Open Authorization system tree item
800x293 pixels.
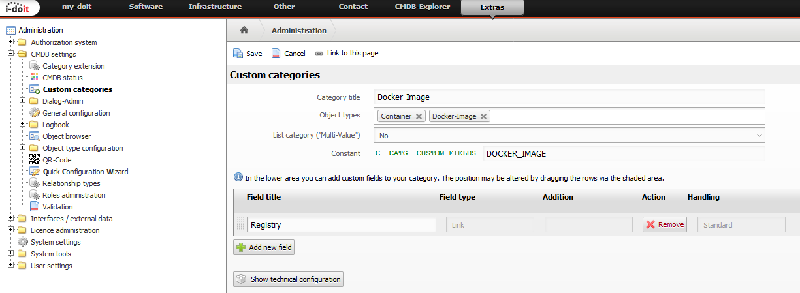point(64,42)
